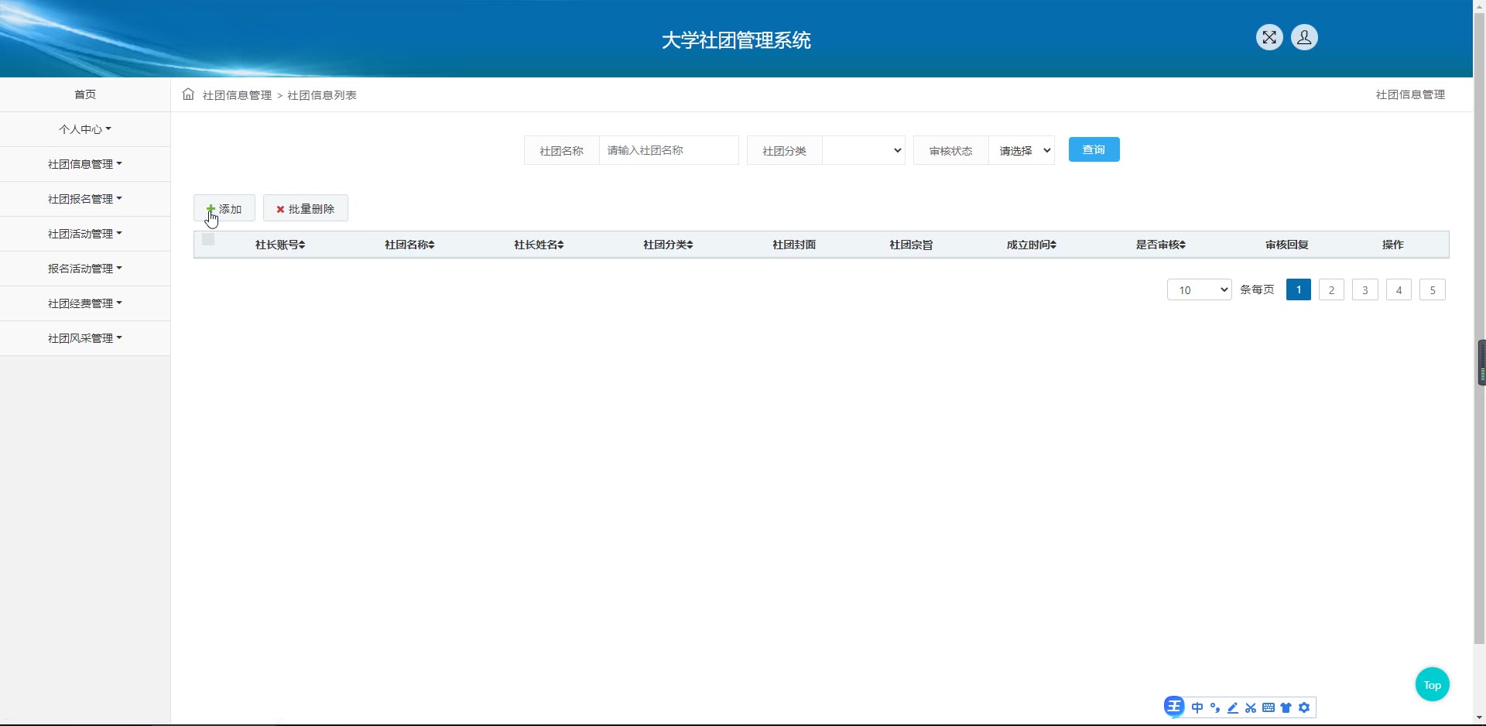This screenshot has width=1486, height=726.
Task: Expand 社团活动管理 sidebar menu
Action: click(85, 234)
